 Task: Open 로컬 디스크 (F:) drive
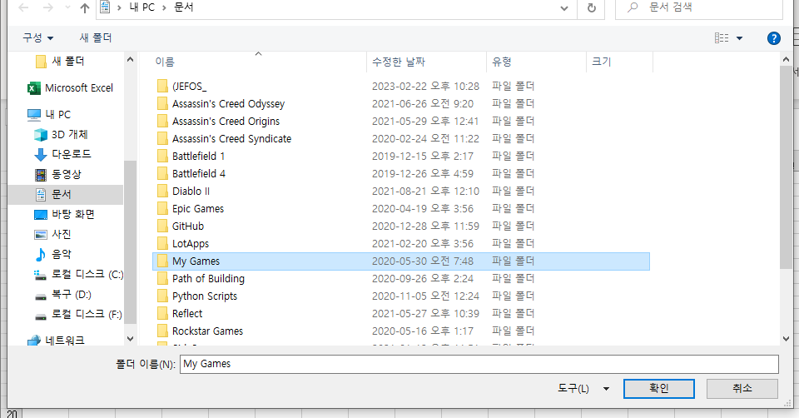[78, 315]
